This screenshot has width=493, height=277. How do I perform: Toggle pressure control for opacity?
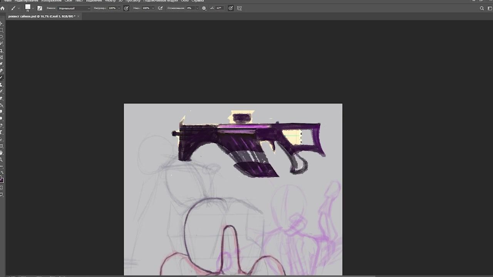point(126,8)
